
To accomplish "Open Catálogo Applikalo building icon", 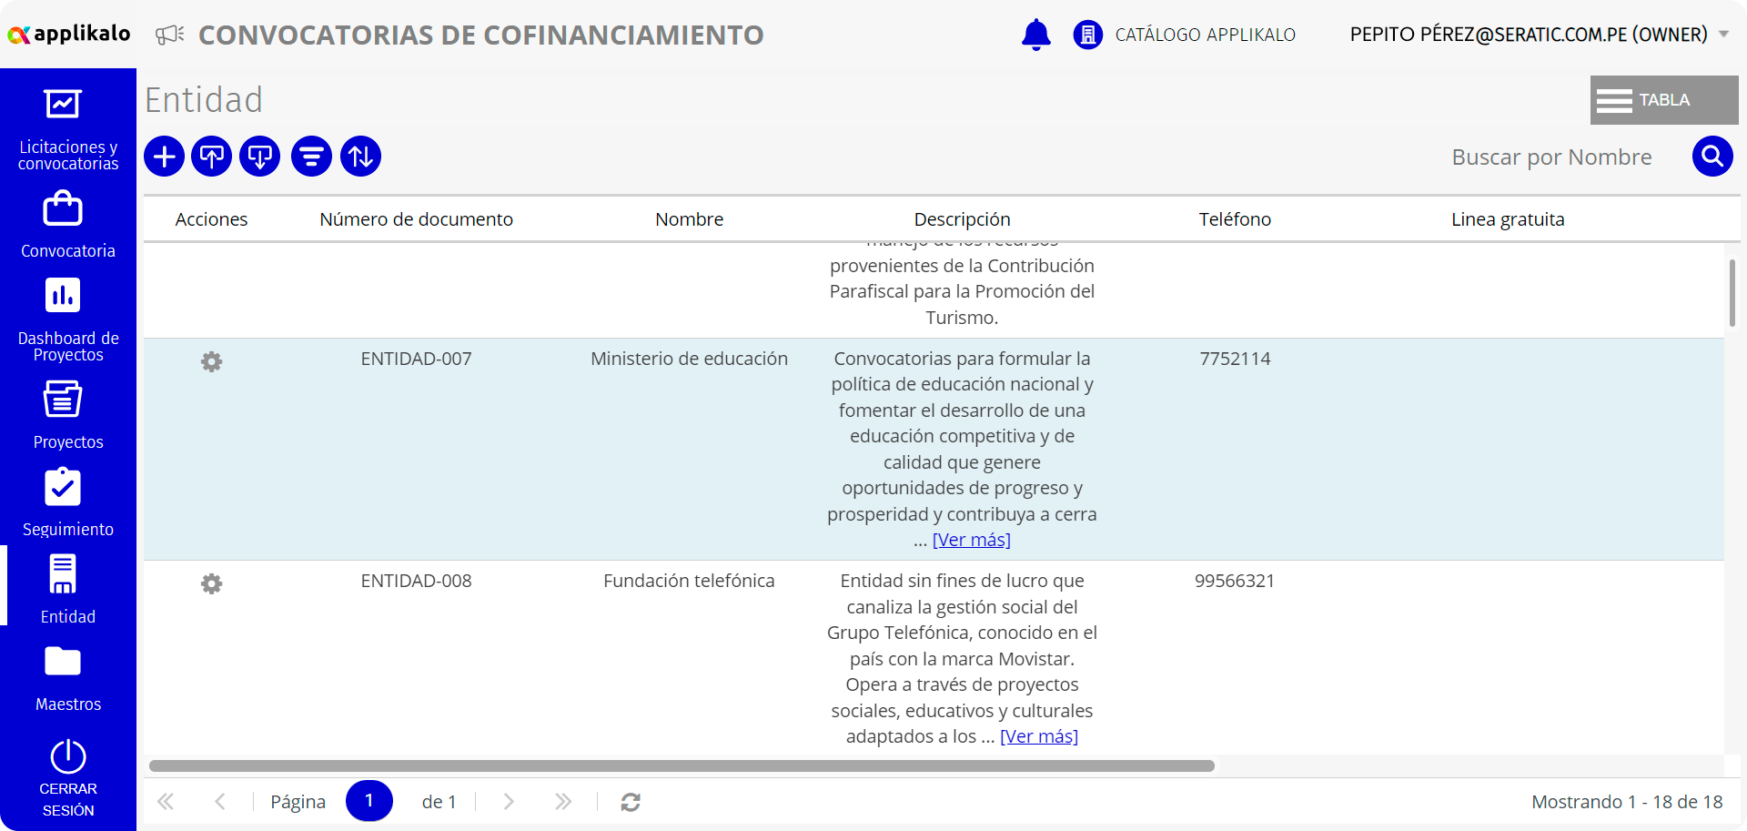I will coord(1087,35).
